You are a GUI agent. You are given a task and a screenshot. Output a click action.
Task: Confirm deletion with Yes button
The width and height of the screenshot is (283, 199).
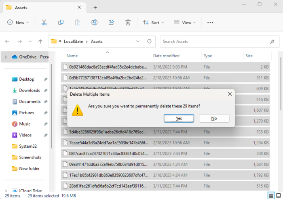(179, 118)
